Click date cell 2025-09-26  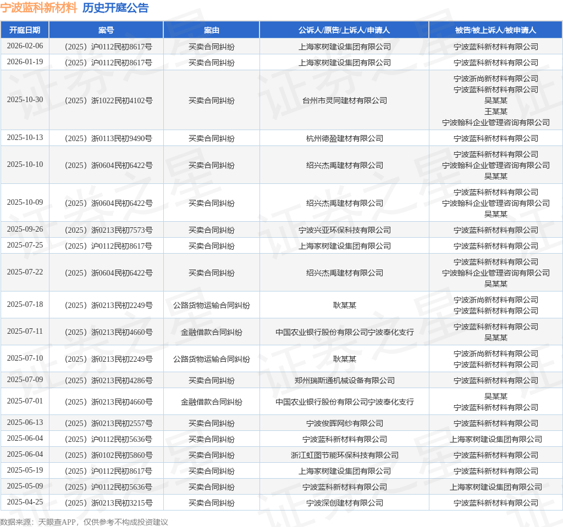point(25,229)
